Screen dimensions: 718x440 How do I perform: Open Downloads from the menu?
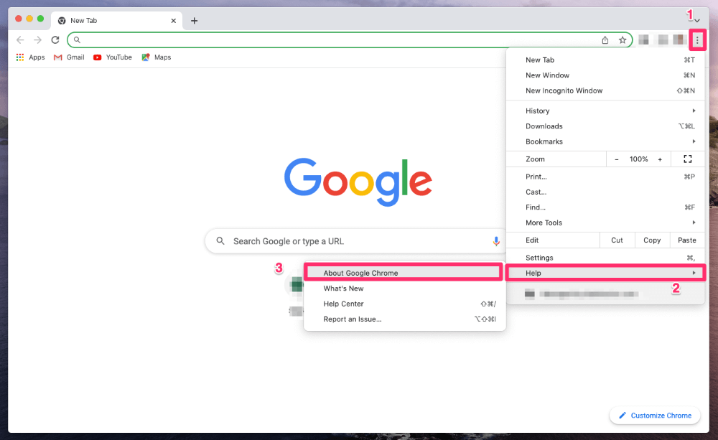[x=605, y=126]
